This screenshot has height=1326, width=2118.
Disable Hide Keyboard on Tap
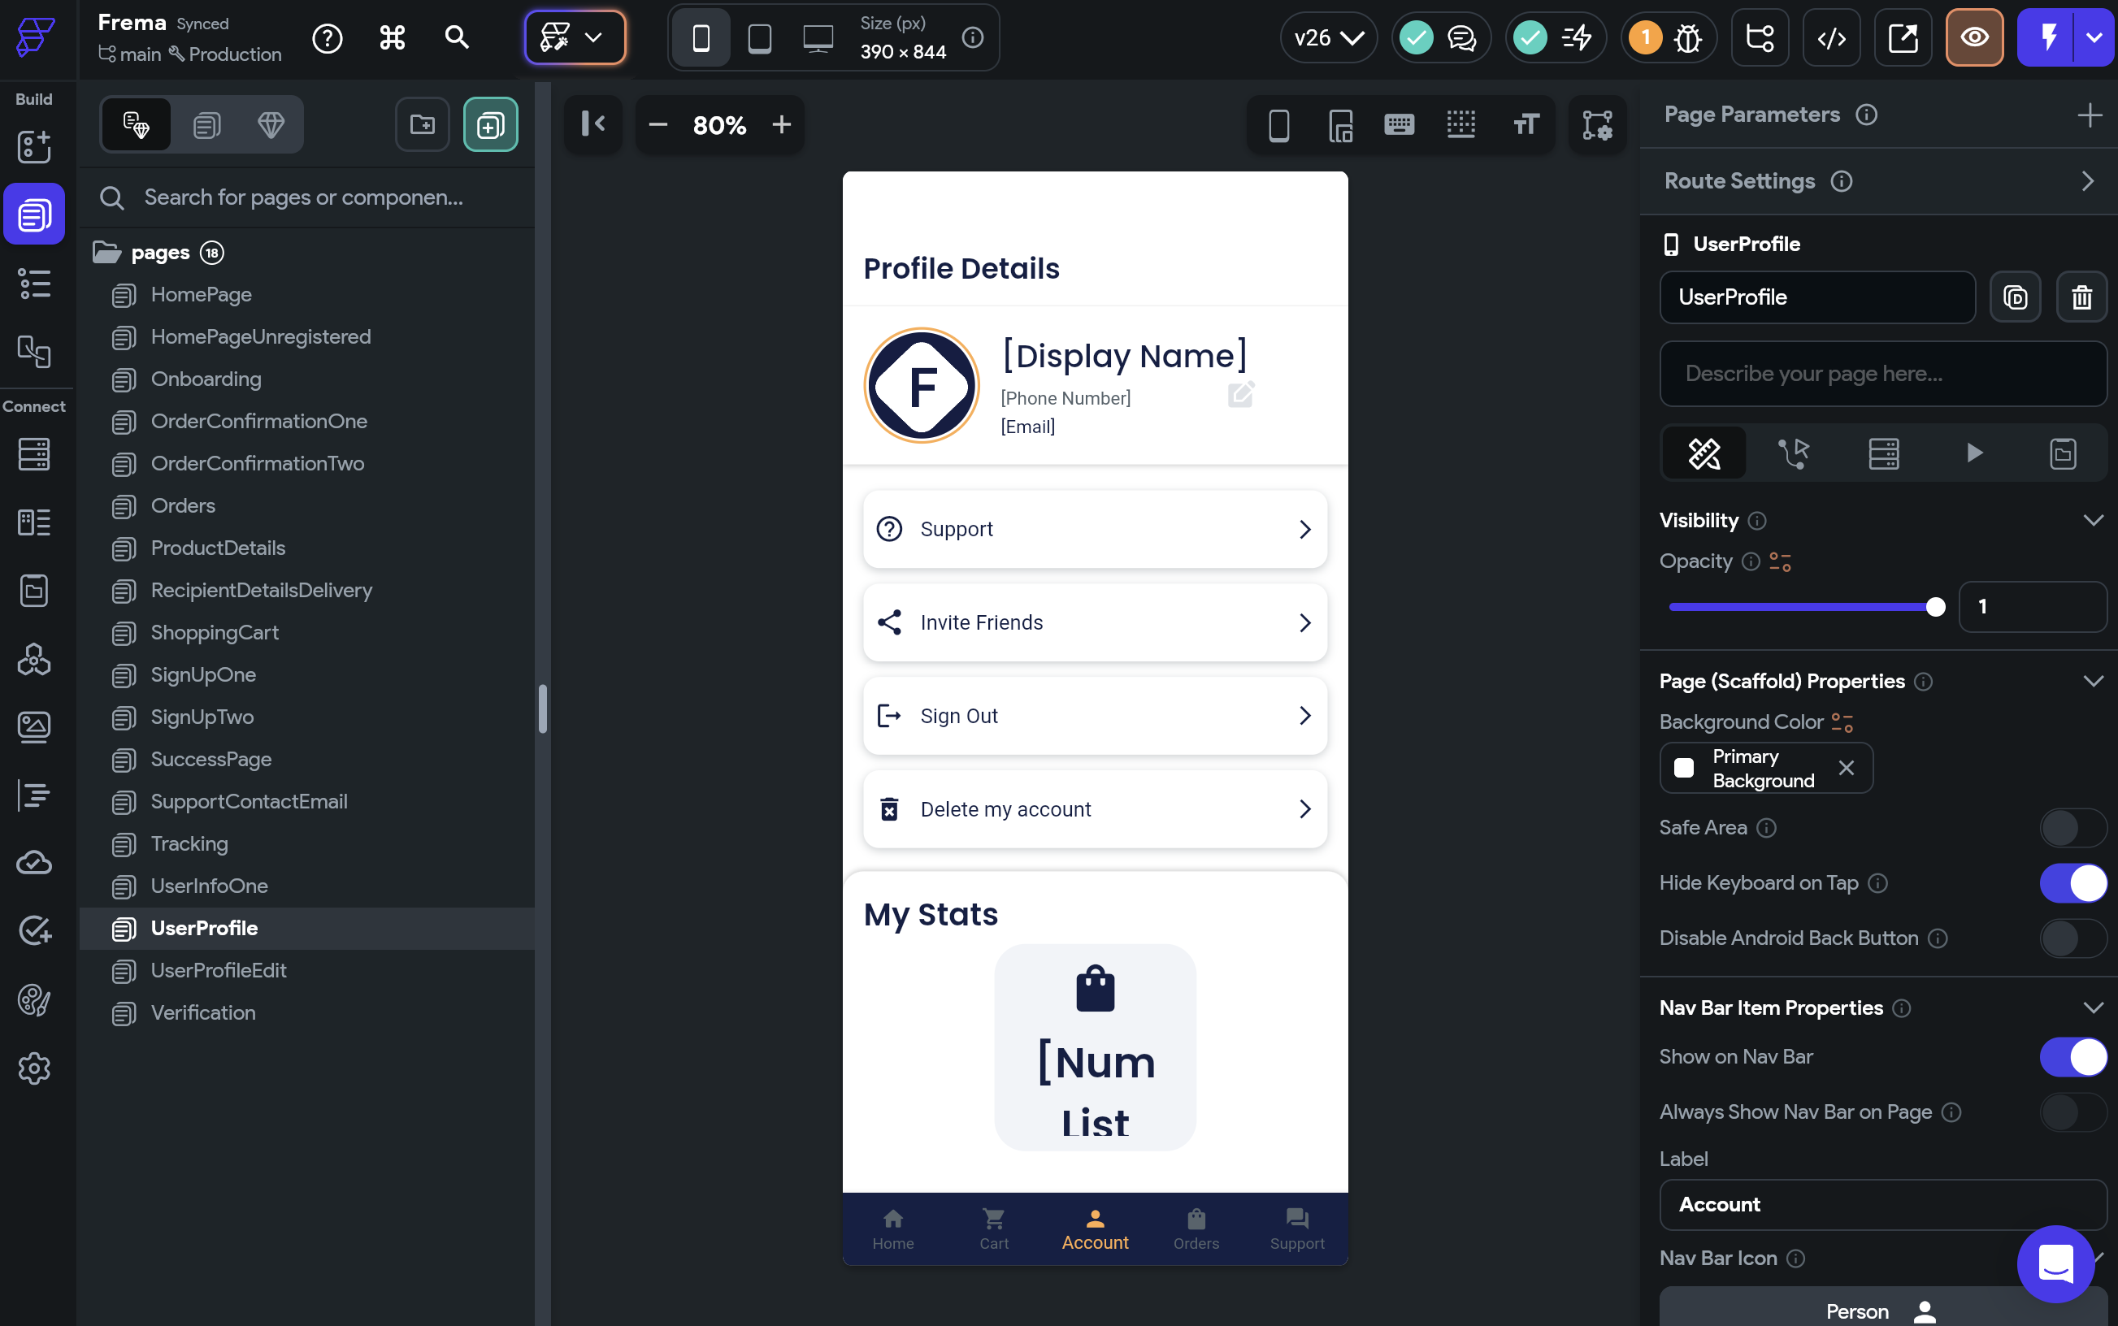(2073, 883)
